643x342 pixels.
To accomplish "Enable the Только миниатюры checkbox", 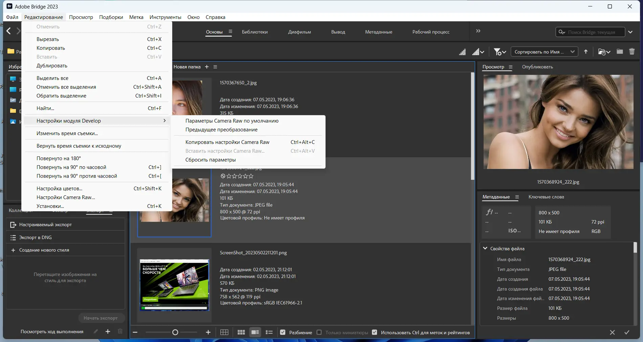I will [x=319, y=332].
